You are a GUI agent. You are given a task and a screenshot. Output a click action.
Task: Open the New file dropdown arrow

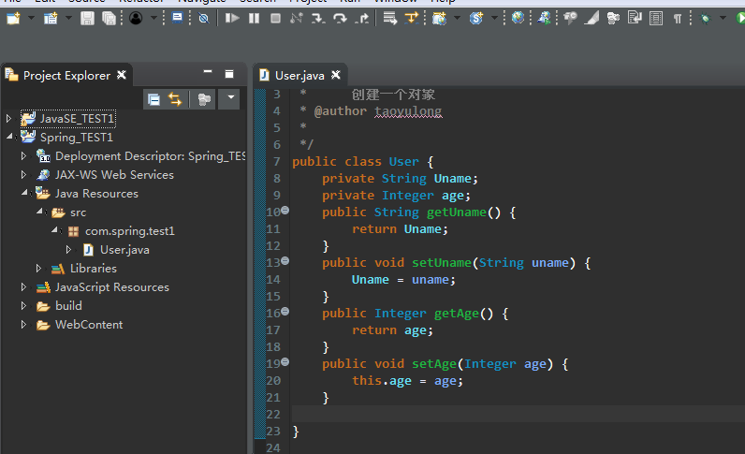pyautogui.click(x=32, y=18)
